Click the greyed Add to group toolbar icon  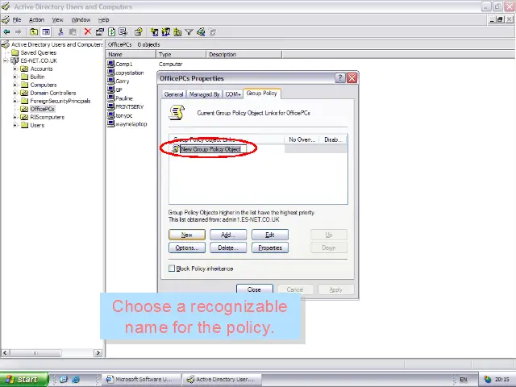pos(213,32)
